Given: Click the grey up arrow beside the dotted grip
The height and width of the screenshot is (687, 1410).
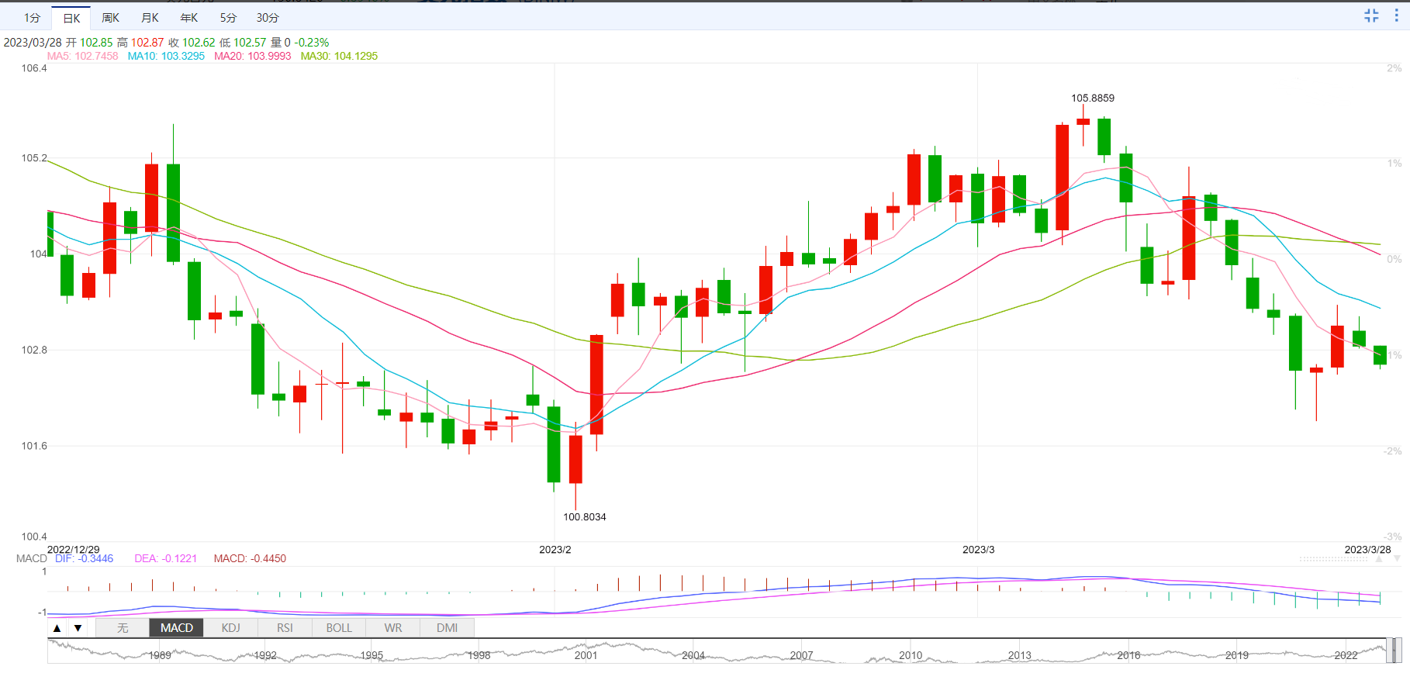Looking at the screenshot, I should 1379,558.
